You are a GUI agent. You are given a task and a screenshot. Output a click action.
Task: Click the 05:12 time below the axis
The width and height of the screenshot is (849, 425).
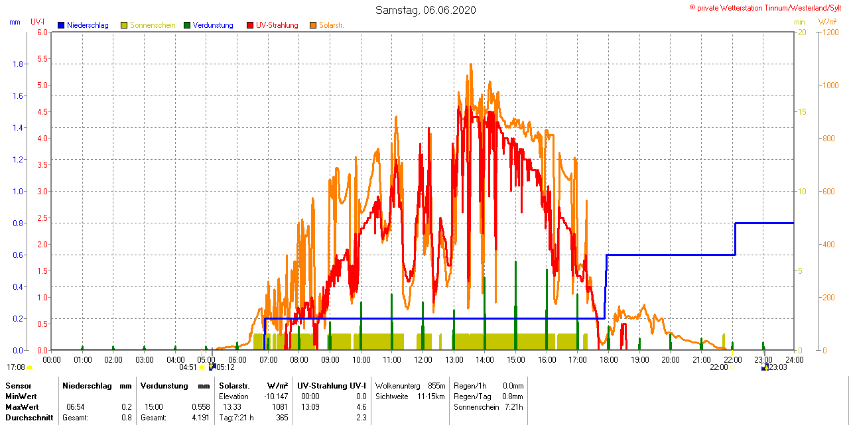(x=226, y=367)
